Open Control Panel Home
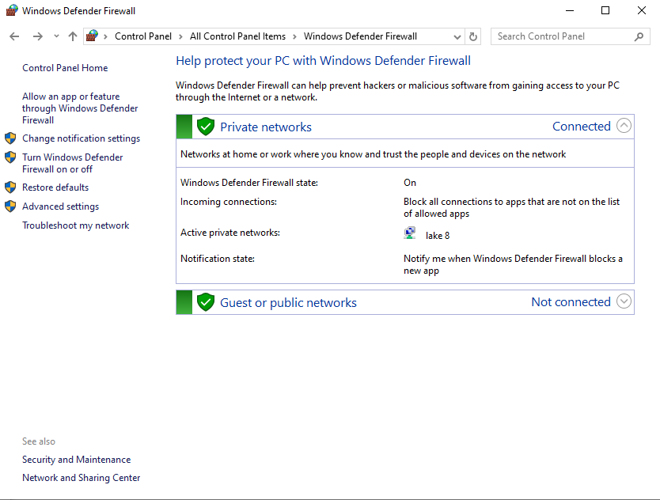Image resolution: width=660 pixels, height=500 pixels. pos(65,68)
